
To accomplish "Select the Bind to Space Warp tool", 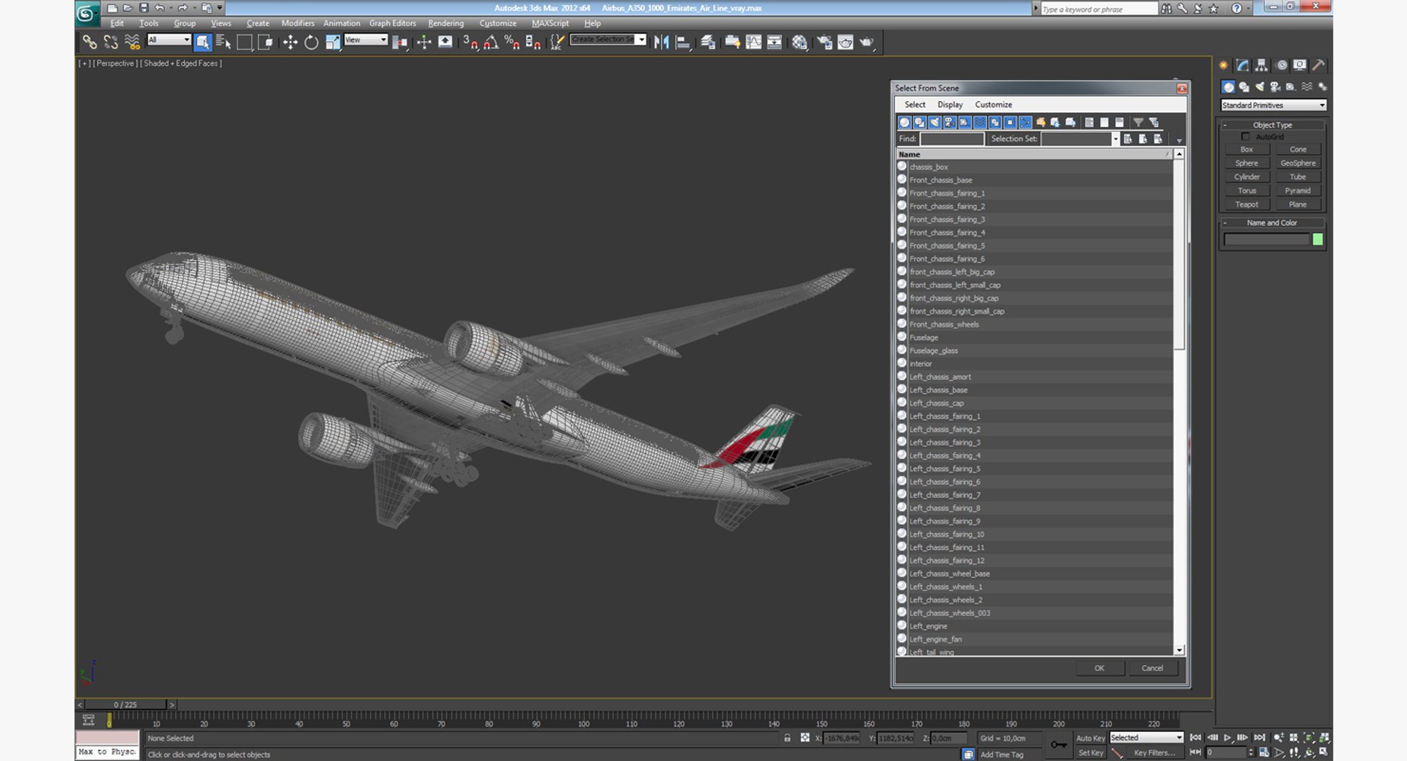I will (x=132, y=43).
